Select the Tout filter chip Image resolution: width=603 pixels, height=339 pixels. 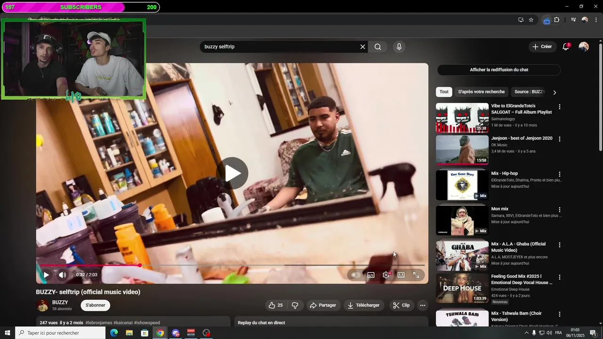pyautogui.click(x=444, y=92)
